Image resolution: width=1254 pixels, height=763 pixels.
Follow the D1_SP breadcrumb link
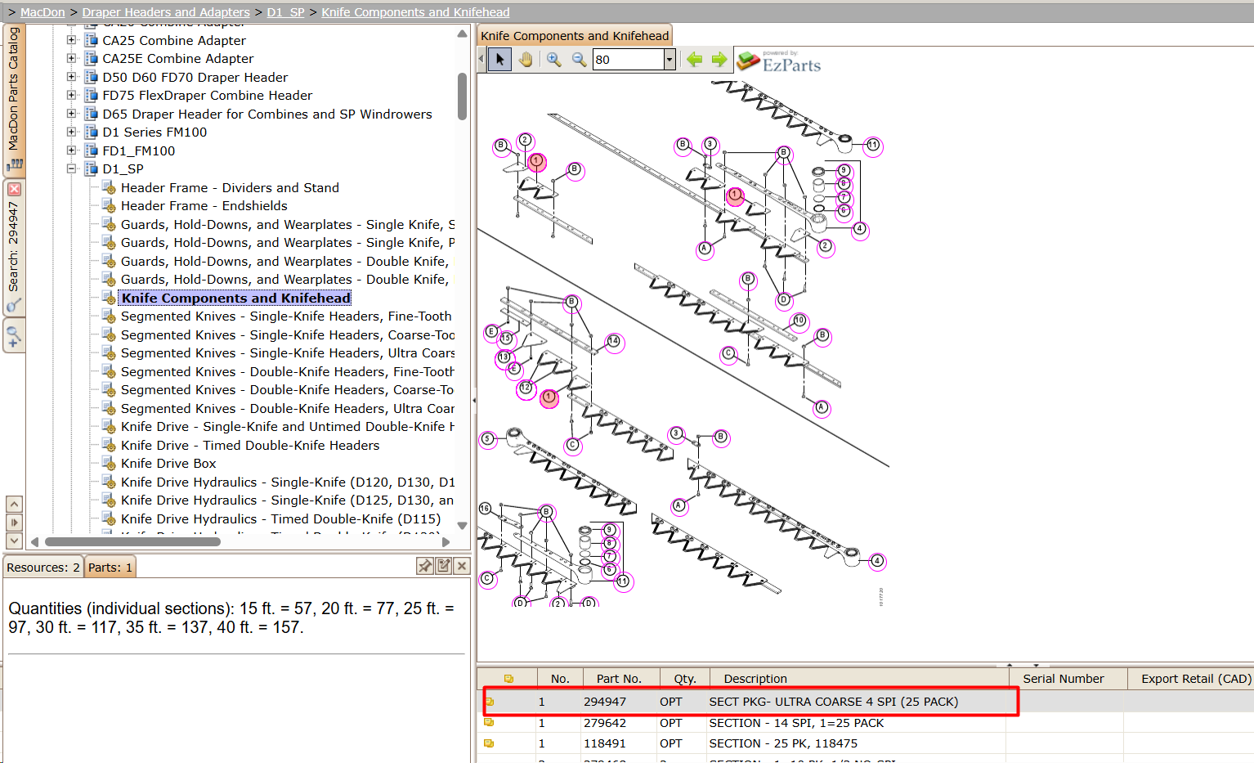[x=285, y=12]
